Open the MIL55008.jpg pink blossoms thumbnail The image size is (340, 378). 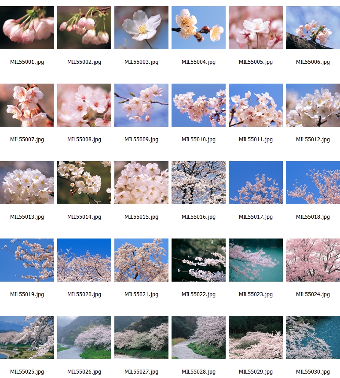84,105
